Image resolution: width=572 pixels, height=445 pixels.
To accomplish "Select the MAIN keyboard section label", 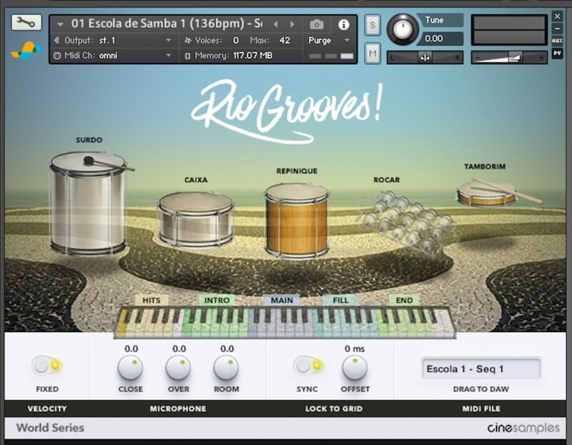I will [x=282, y=300].
